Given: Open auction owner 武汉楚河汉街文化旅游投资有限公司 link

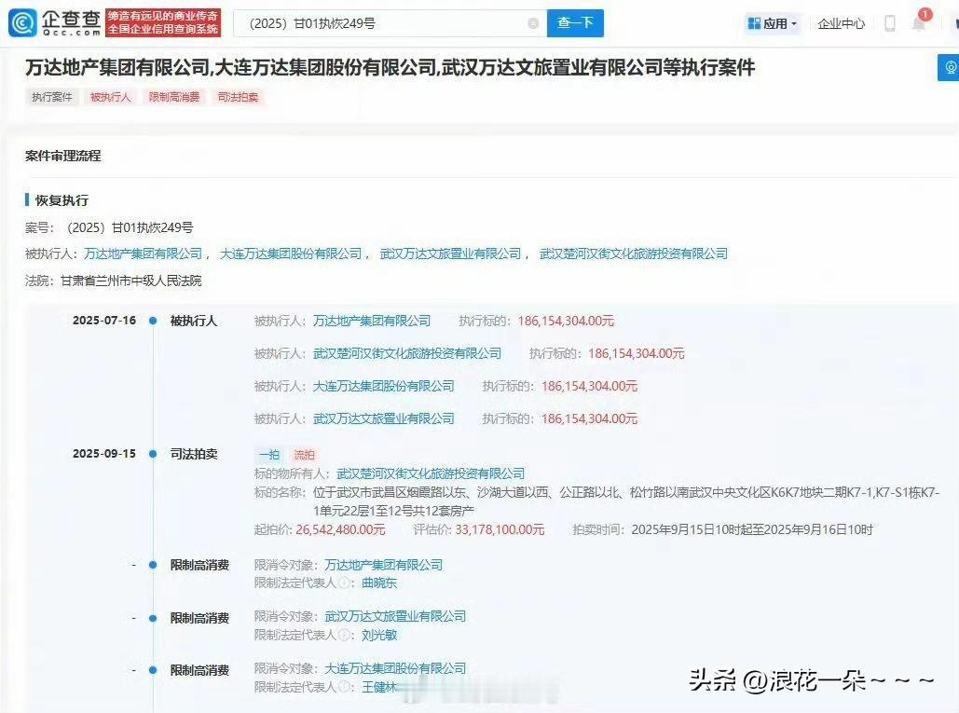Looking at the screenshot, I should point(431,473).
